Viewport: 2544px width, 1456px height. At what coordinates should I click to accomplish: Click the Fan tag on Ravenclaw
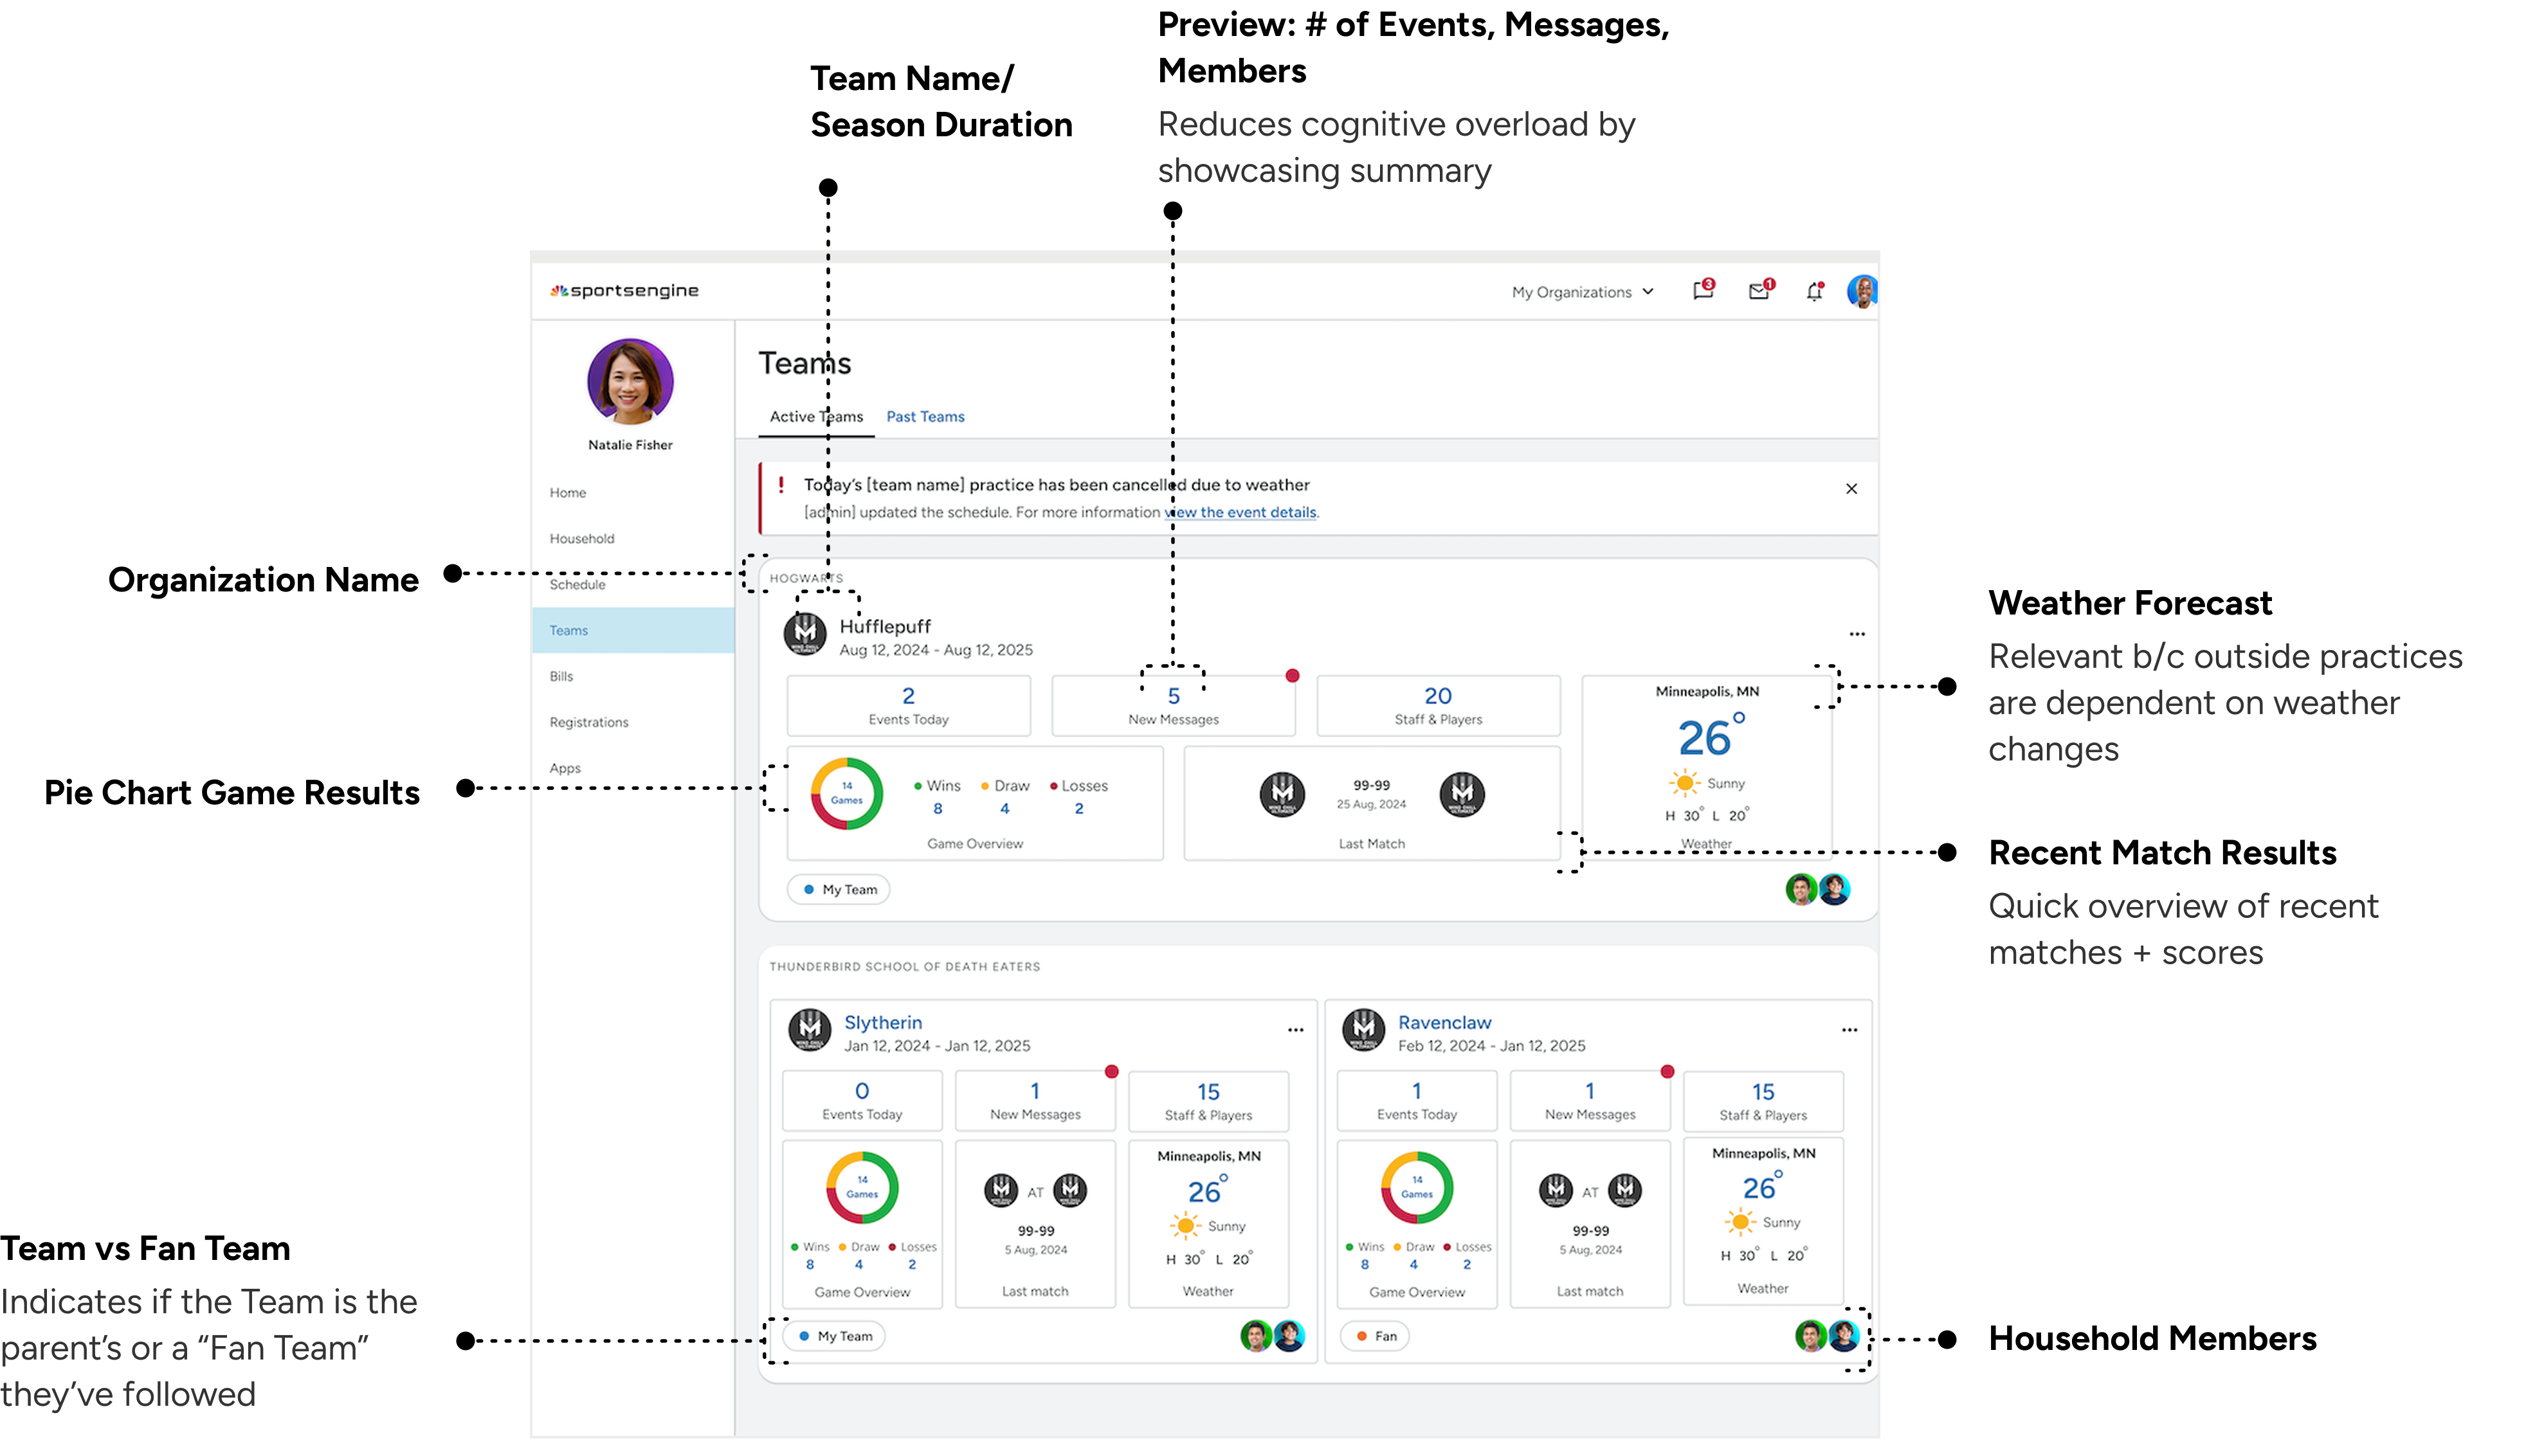(1374, 1336)
